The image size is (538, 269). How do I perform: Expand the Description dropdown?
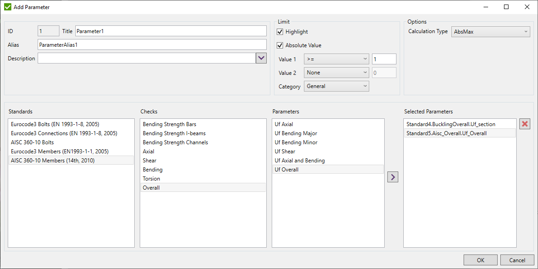[261, 58]
